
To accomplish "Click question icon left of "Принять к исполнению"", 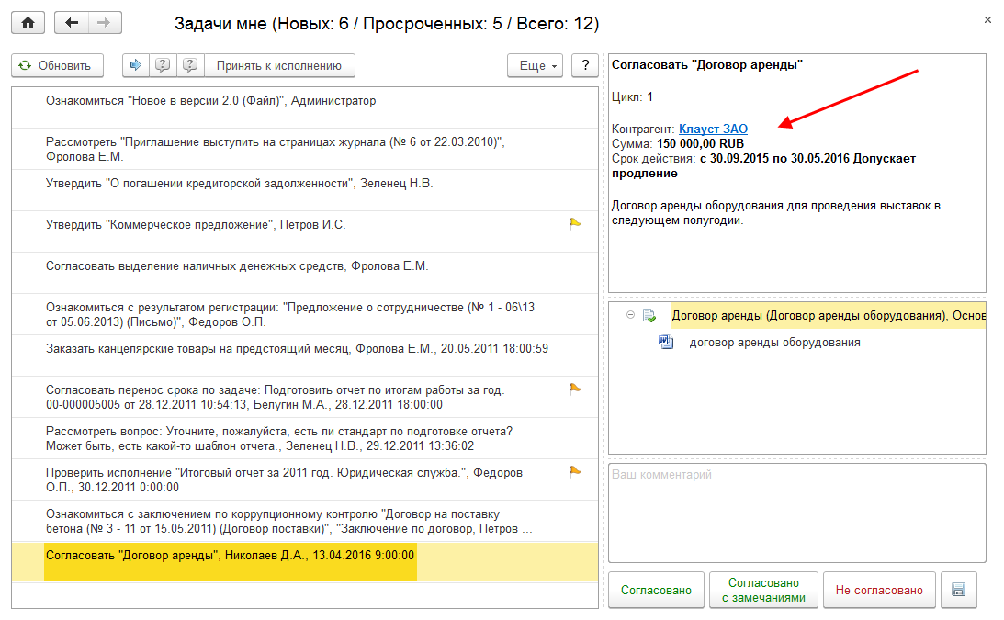I will (x=189, y=65).
